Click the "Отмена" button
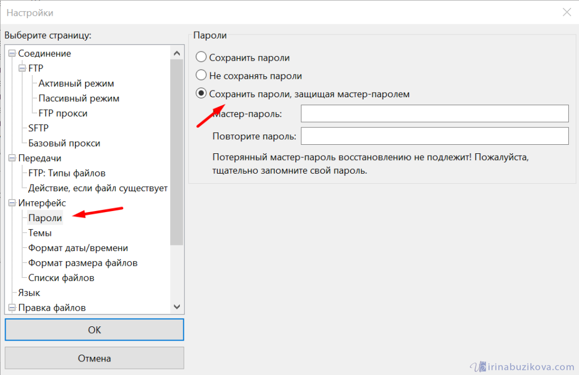Viewport: 579px width, 375px height. coord(94,358)
